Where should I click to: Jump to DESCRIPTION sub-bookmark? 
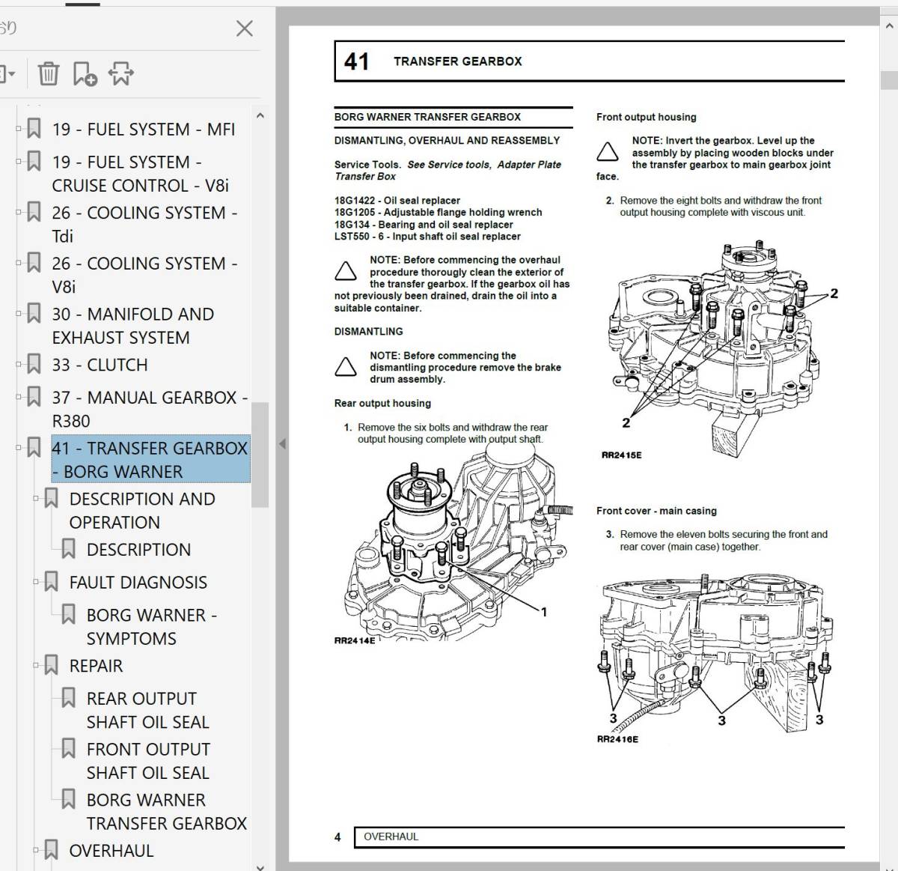[138, 550]
